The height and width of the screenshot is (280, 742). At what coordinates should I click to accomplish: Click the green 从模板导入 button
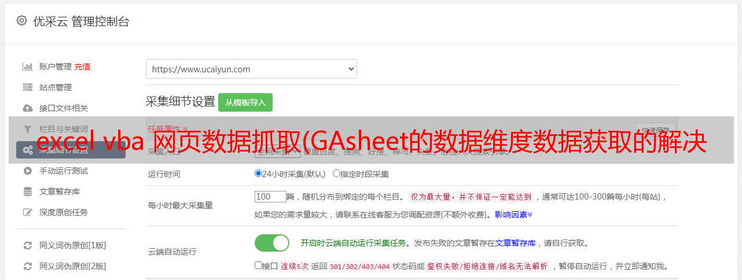pos(245,102)
